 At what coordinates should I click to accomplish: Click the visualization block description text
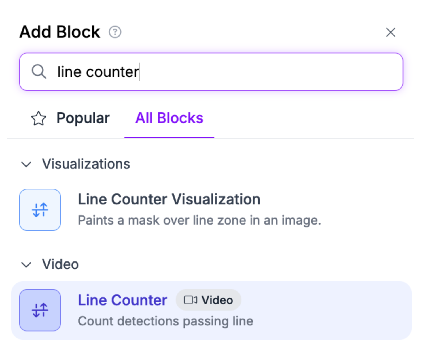click(x=199, y=221)
